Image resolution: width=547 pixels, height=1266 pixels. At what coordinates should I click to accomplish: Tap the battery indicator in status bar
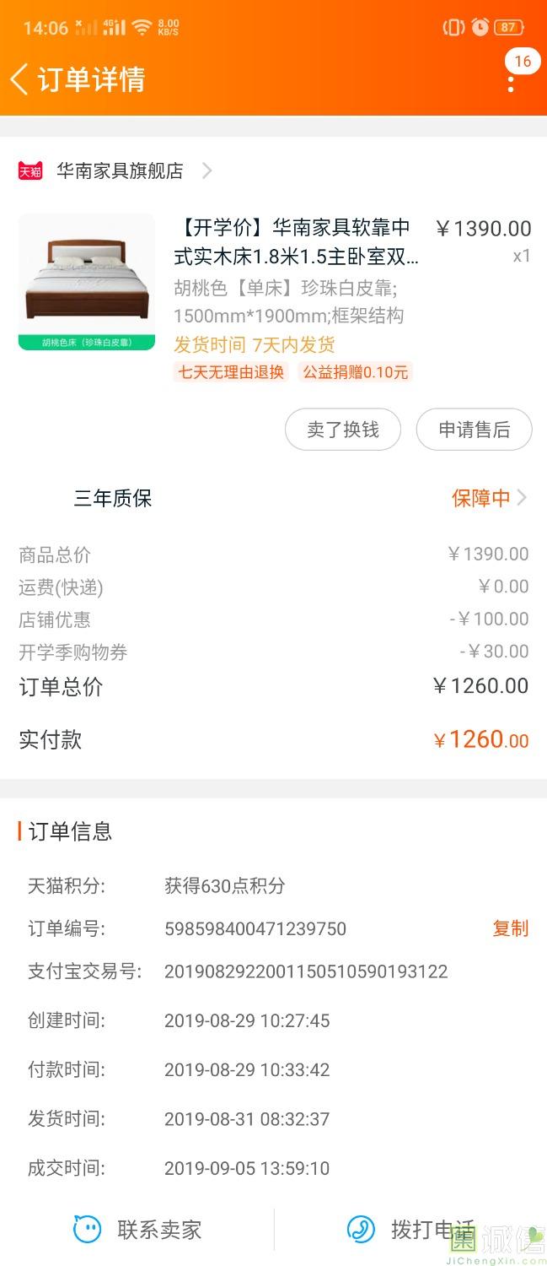pos(508,27)
